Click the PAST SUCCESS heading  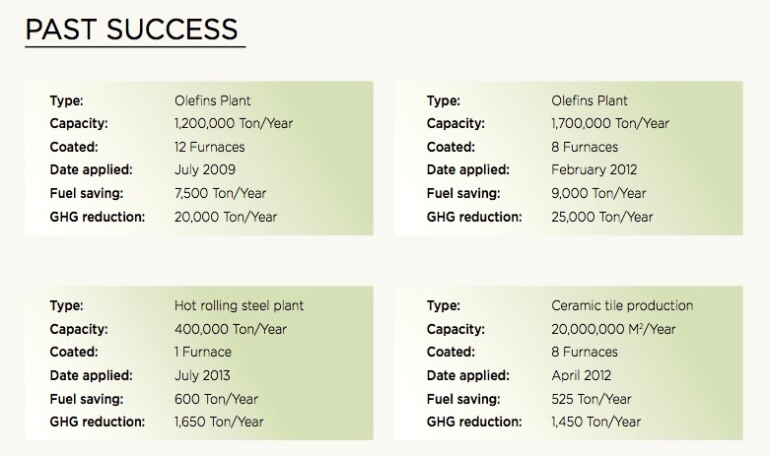coord(131,30)
